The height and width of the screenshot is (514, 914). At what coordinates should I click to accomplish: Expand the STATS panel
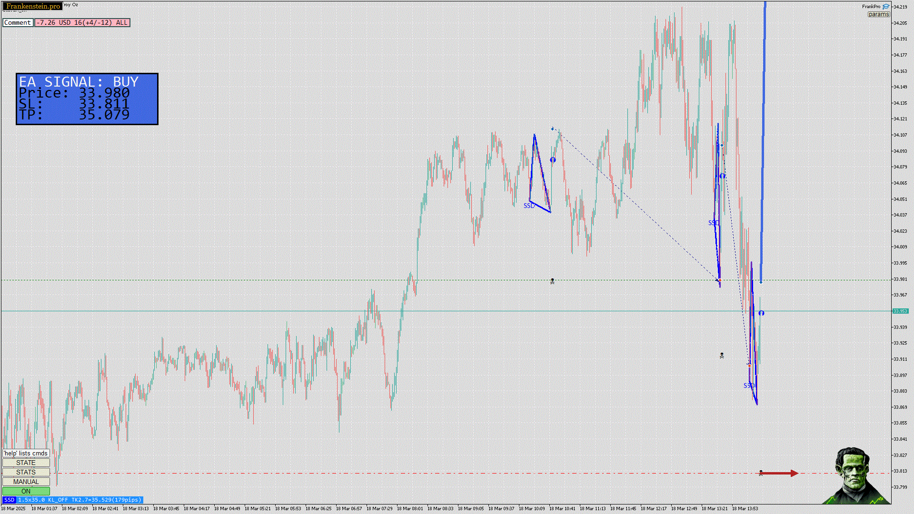26,472
